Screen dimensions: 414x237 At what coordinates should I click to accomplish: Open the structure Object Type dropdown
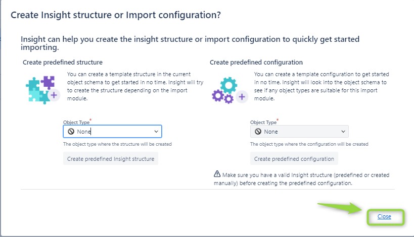coord(113,132)
